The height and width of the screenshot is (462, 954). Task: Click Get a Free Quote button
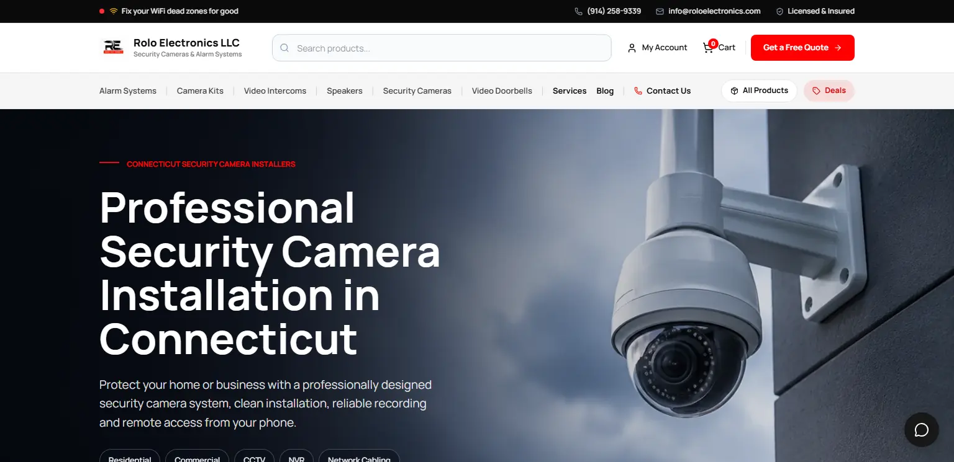click(x=802, y=48)
